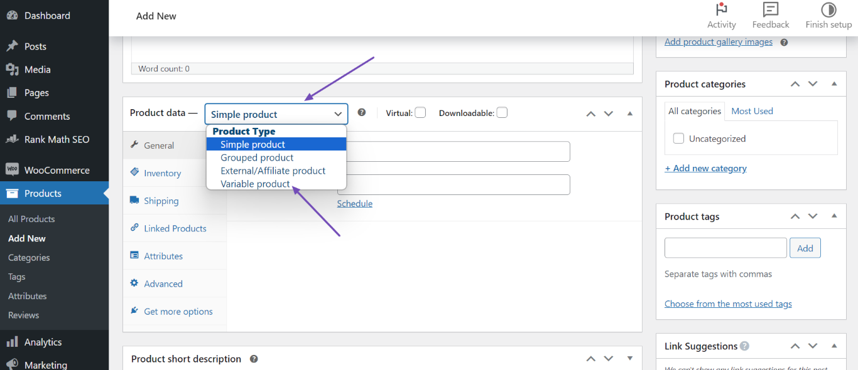Move Product short description panel down
Screen dimensions: 858x370
click(x=608, y=359)
